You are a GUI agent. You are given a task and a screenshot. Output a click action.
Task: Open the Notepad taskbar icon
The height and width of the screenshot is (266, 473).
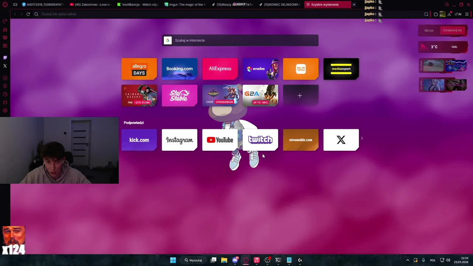289,260
